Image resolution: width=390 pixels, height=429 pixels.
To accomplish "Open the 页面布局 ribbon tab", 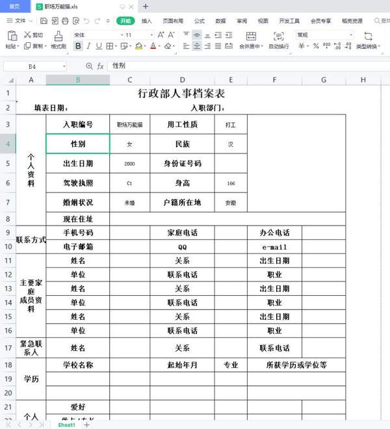I will click(x=172, y=21).
